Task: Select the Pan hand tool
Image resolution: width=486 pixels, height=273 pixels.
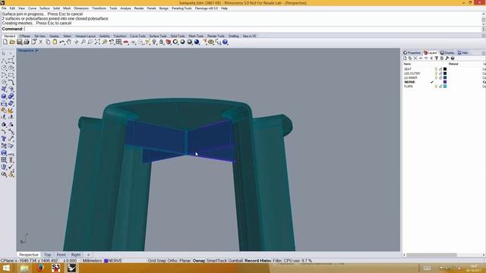Action: tap(69, 42)
